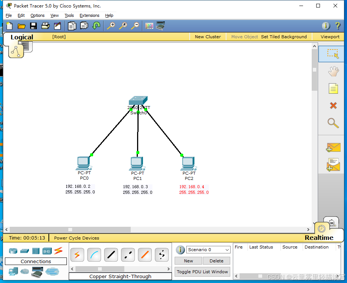Click the Paste toolbar icon
This screenshot has width=347, height=283.
84,25
